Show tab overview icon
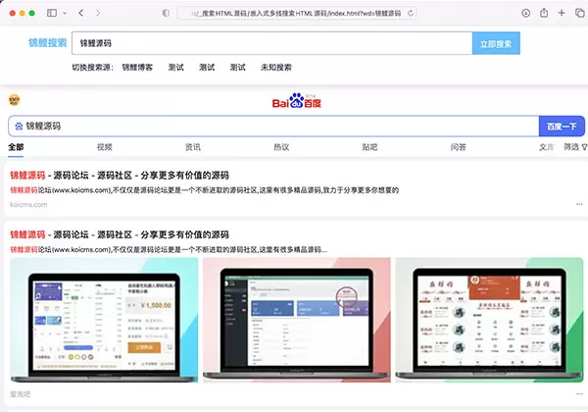 pos(580,13)
